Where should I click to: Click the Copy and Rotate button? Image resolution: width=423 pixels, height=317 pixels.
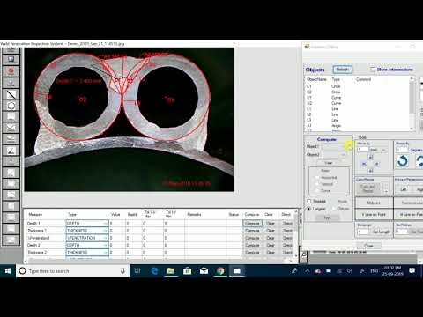(x=368, y=188)
